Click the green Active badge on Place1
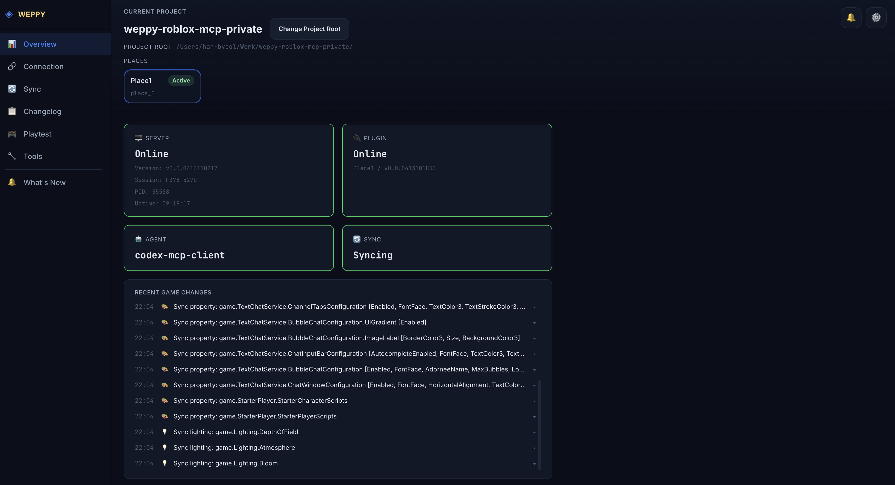Screen dimensions: 895x485 (181, 80)
